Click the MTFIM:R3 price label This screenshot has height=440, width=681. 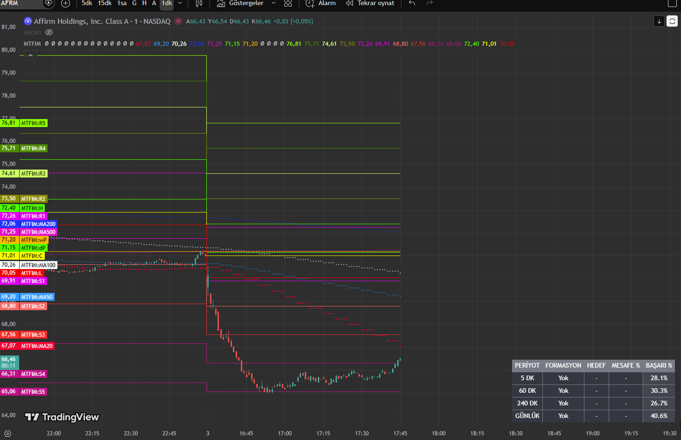33,174
